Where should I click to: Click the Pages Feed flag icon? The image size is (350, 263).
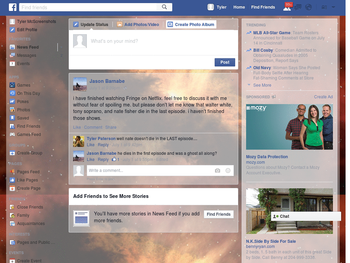click(12, 172)
